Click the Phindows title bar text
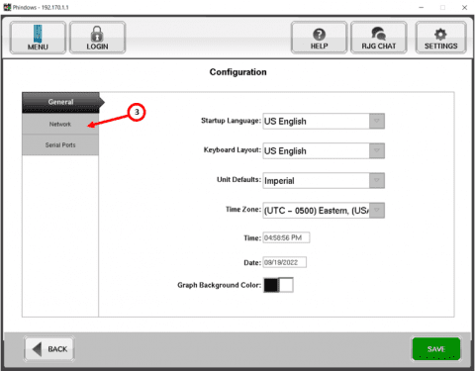The width and height of the screenshot is (475, 371). (x=41, y=7)
